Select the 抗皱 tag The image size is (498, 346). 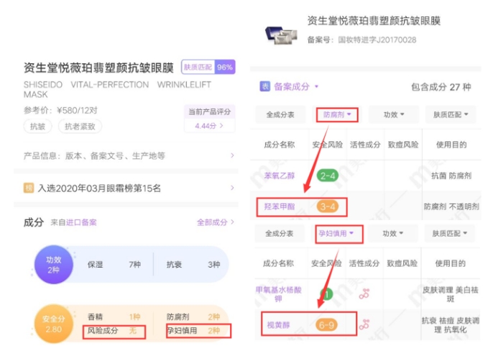[x=37, y=127]
